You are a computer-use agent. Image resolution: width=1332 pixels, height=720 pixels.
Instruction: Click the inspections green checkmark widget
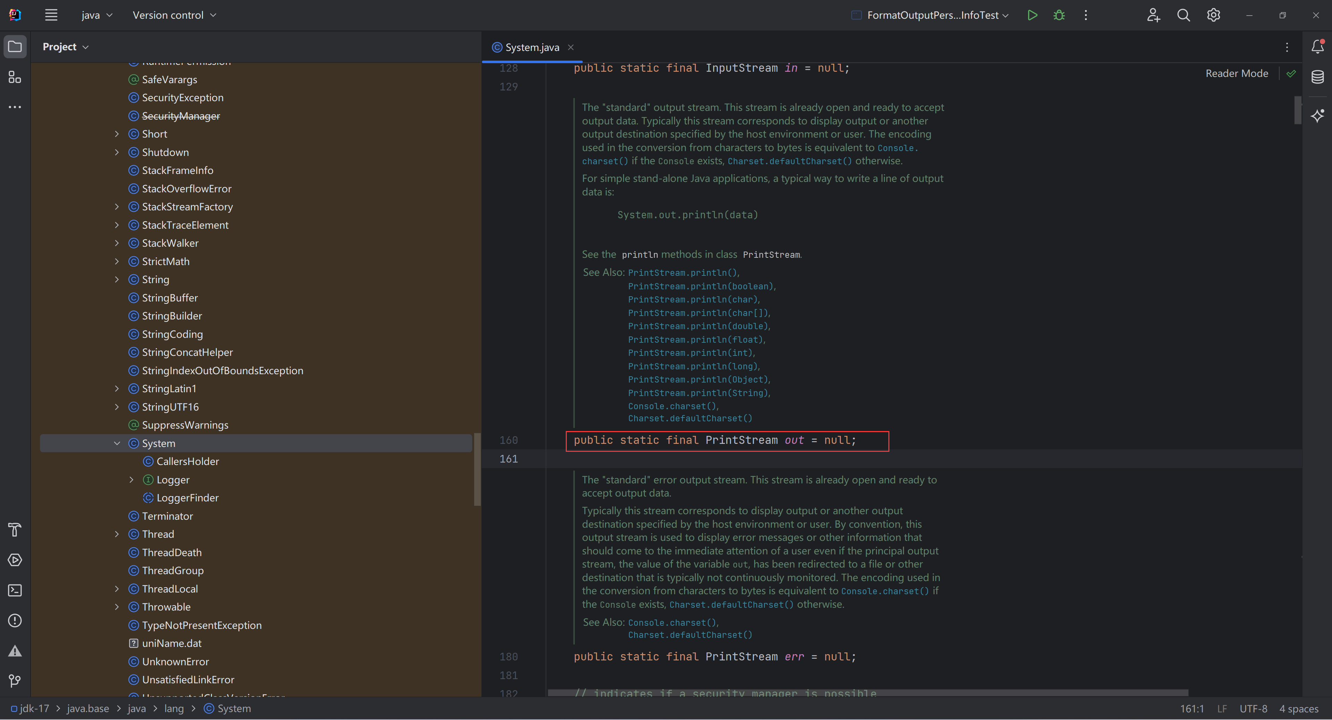coord(1291,73)
